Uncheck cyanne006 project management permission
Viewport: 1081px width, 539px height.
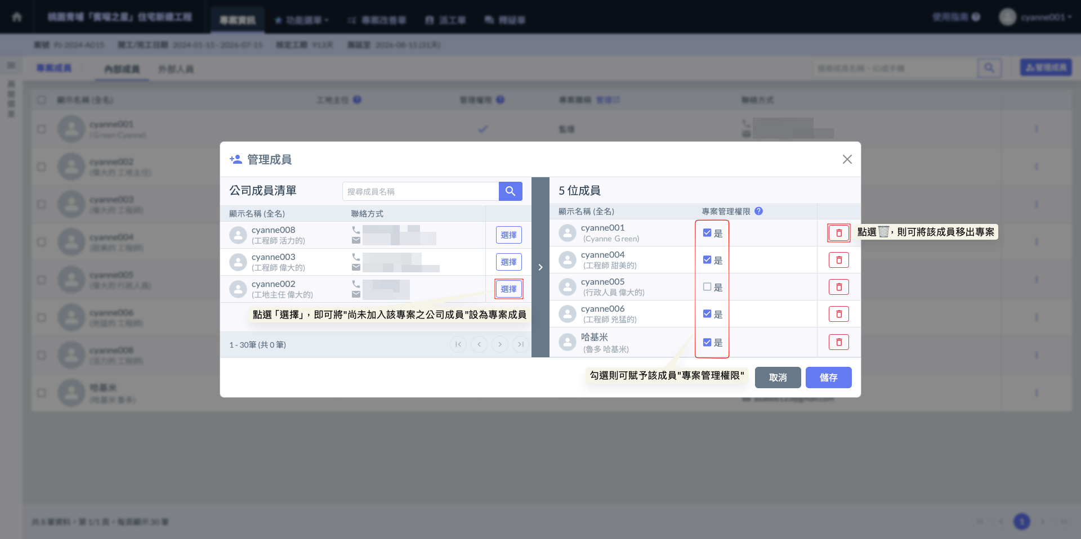tap(707, 314)
